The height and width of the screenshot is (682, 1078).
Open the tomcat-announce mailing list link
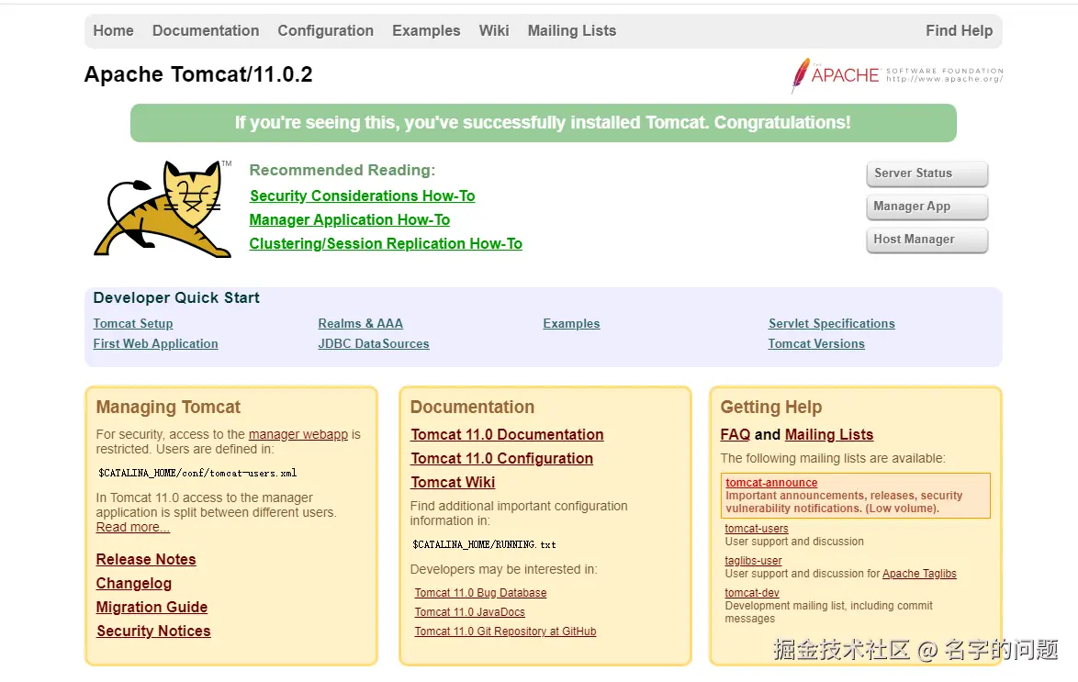click(771, 483)
